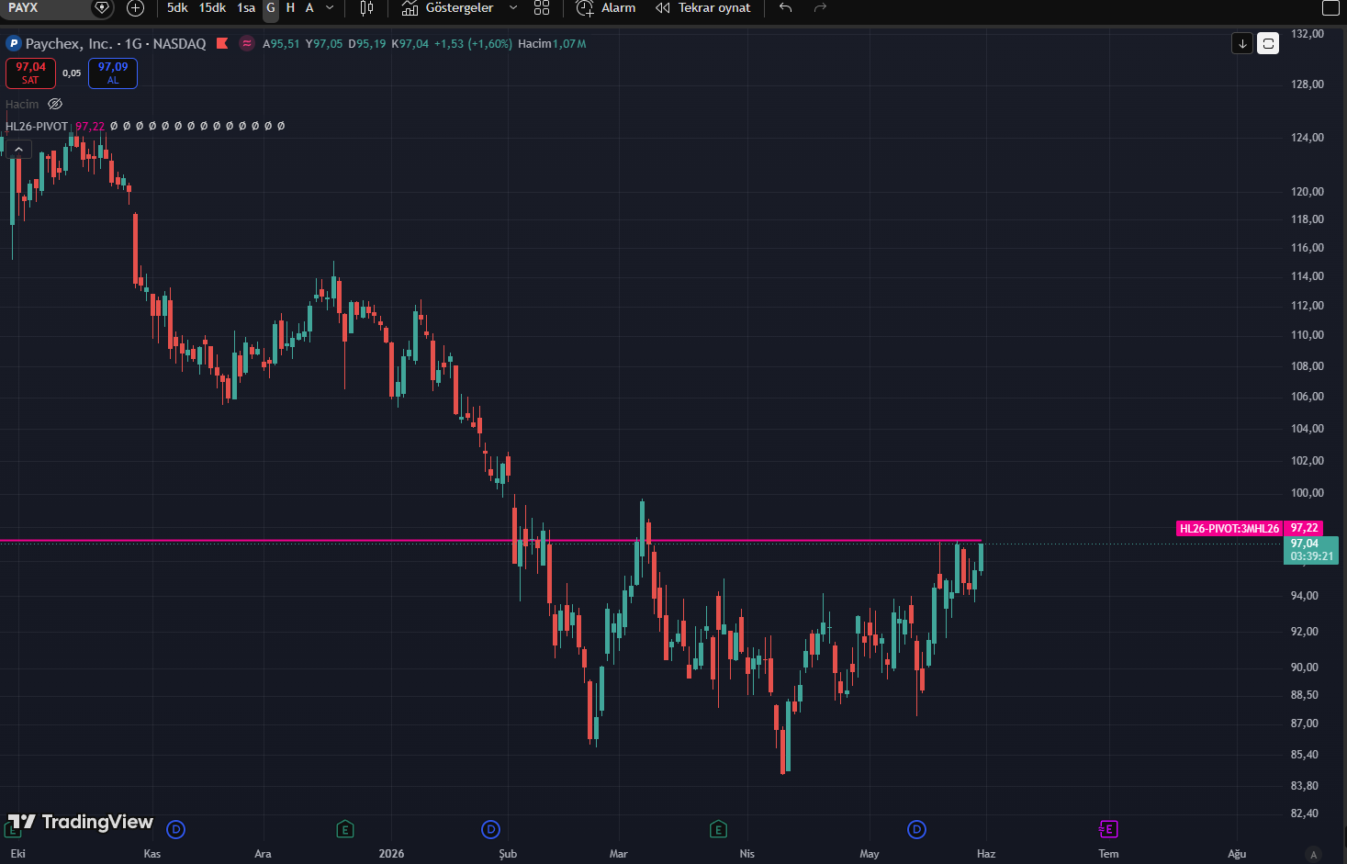
Task: Click the D dividend marker near Şub
Action: click(491, 829)
